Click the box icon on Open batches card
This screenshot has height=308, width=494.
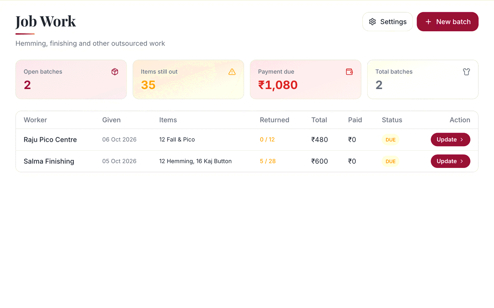tap(115, 72)
